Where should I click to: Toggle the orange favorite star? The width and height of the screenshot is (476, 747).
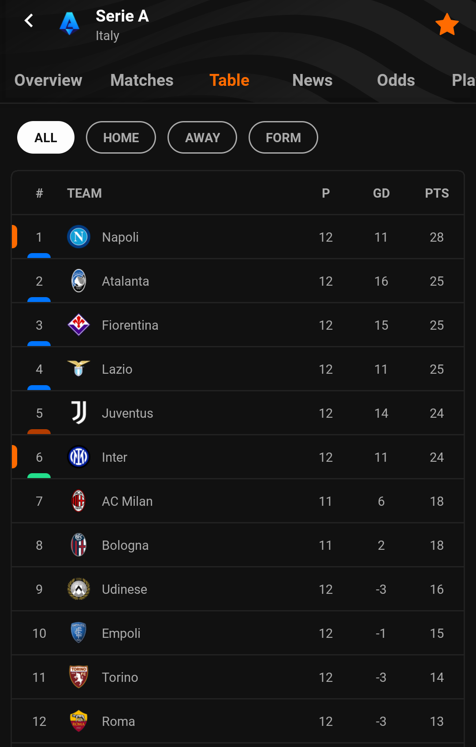click(447, 24)
